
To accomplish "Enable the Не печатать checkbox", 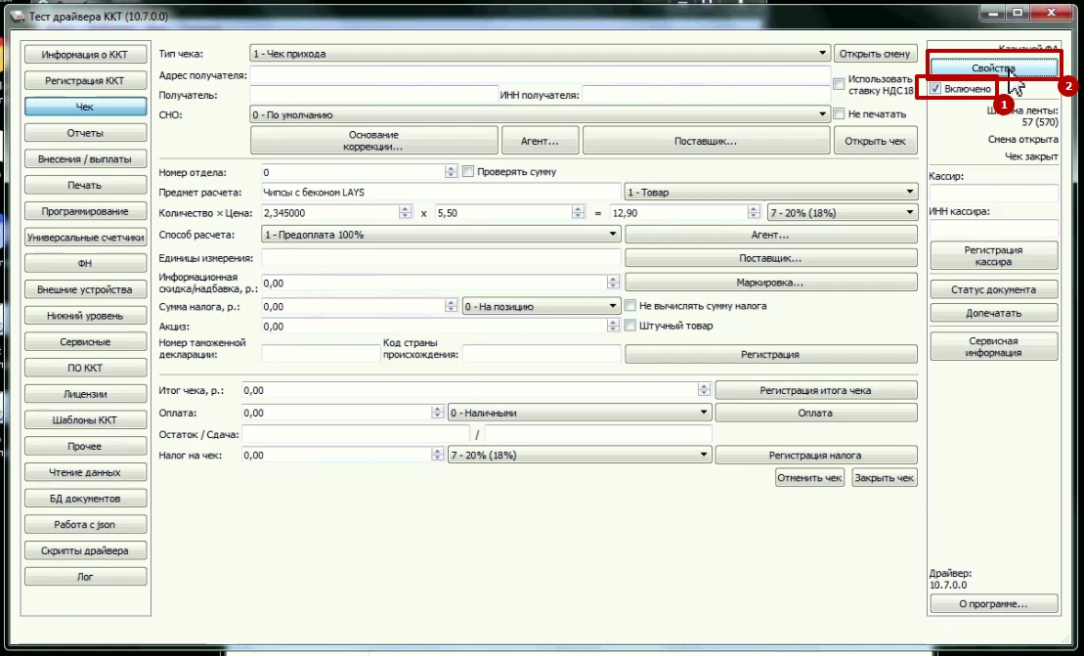I will 840,114.
